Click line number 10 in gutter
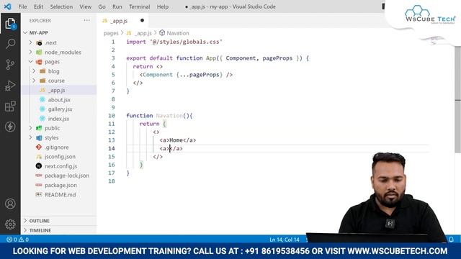The image size is (461, 259). (x=112, y=115)
